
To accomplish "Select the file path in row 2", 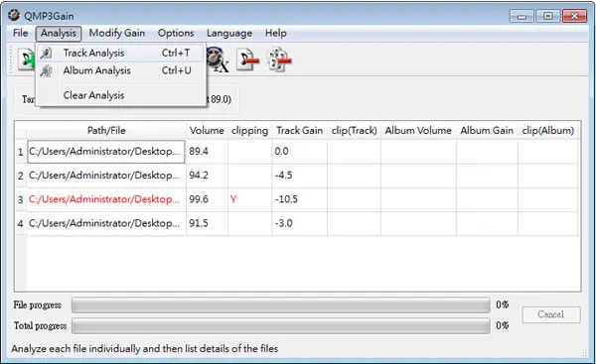I will [106, 176].
